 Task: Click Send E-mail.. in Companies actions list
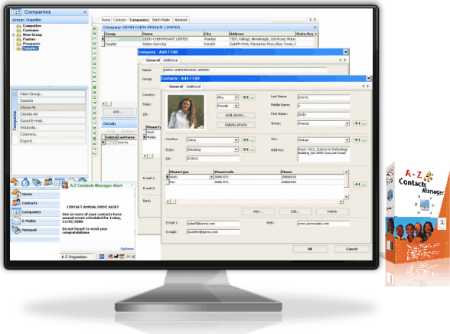tap(52, 120)
